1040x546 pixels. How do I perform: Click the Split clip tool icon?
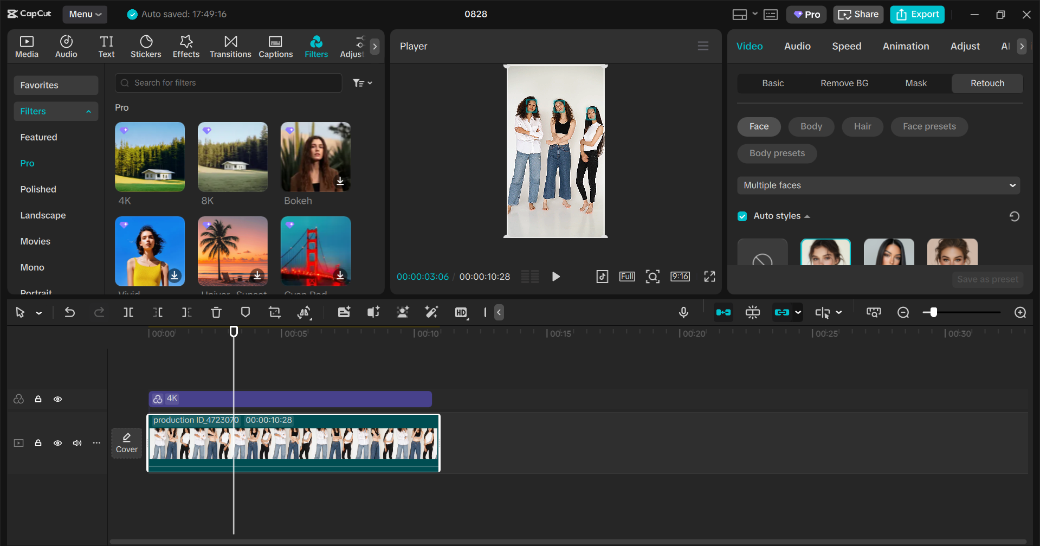[128, 312]
